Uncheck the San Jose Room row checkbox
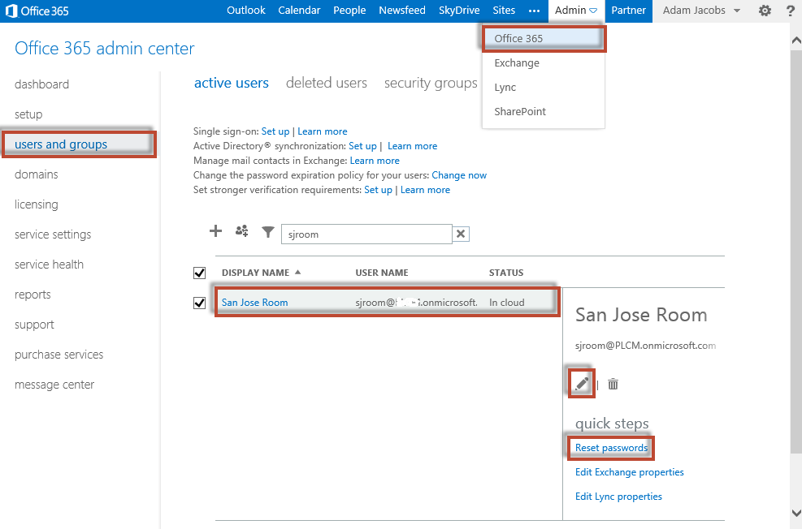 click(199, 303)
